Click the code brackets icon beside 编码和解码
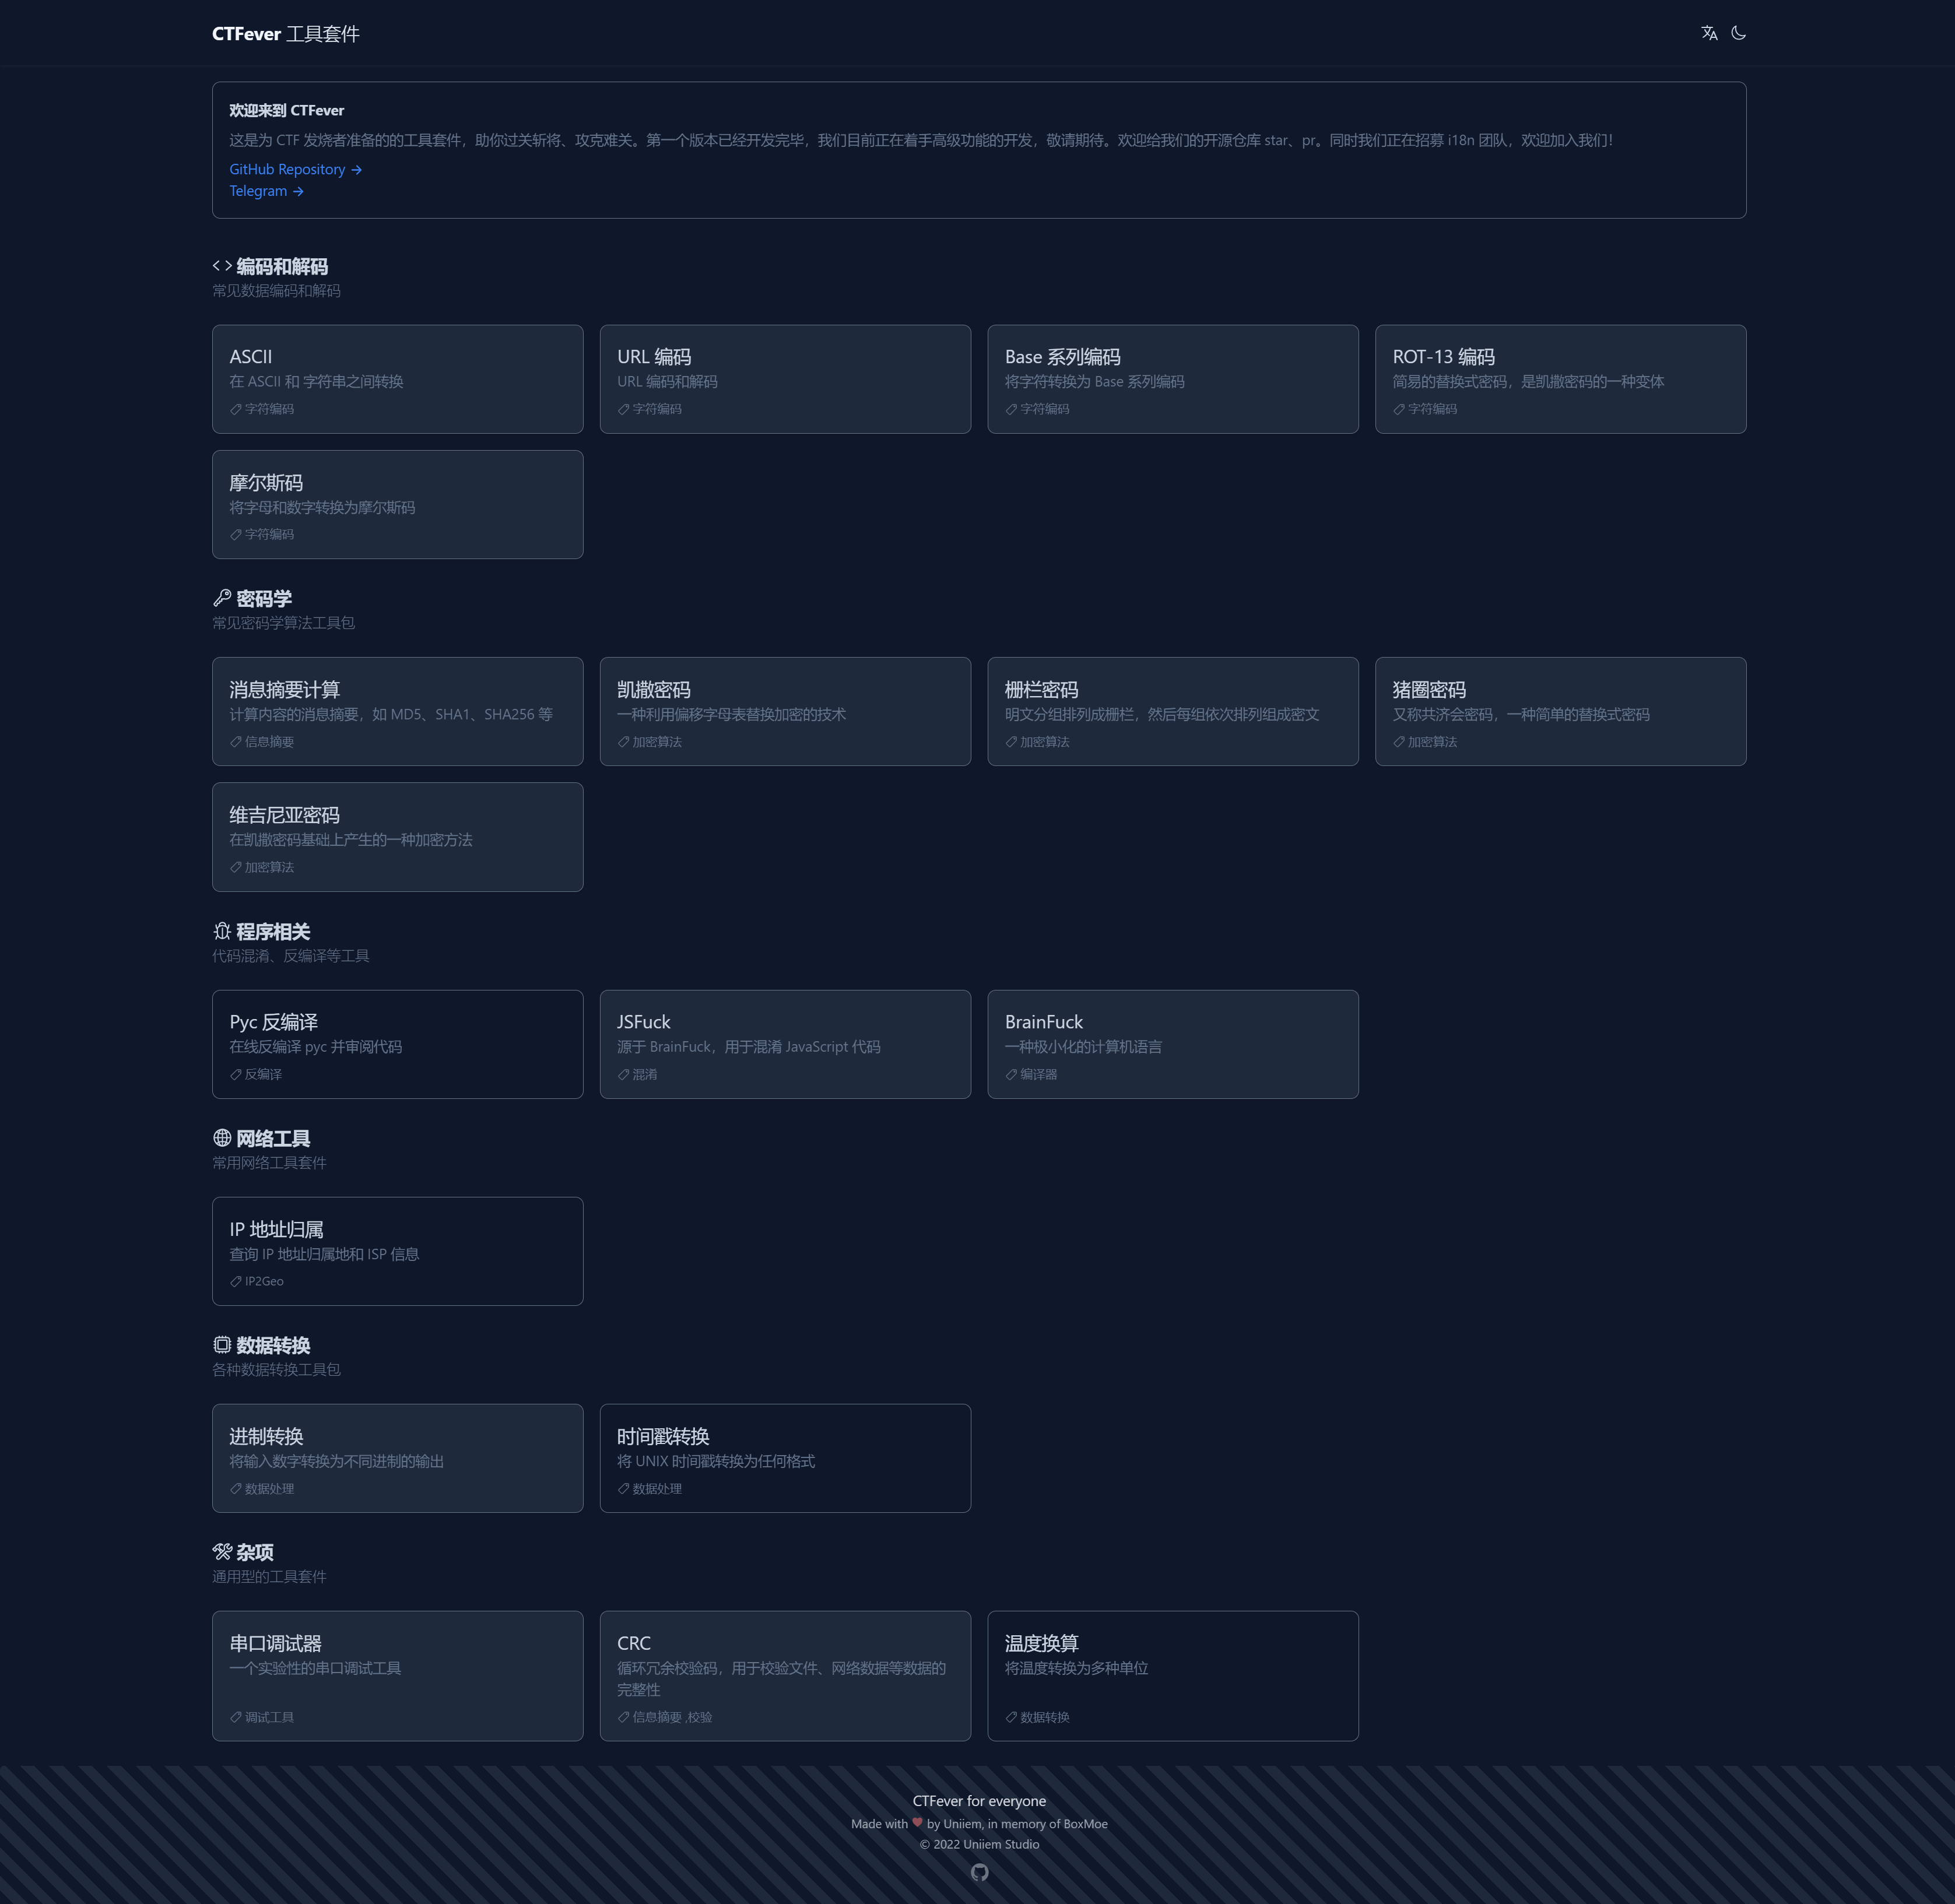This screenshot has height=1904, width=1955. click(x=222, y=266)
